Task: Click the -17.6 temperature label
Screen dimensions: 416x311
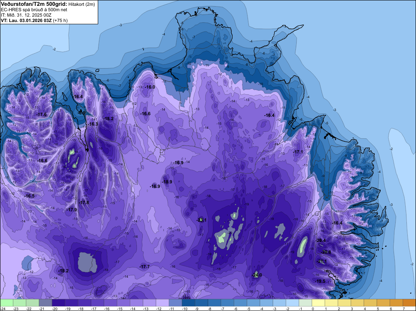Action: (41, 114)
